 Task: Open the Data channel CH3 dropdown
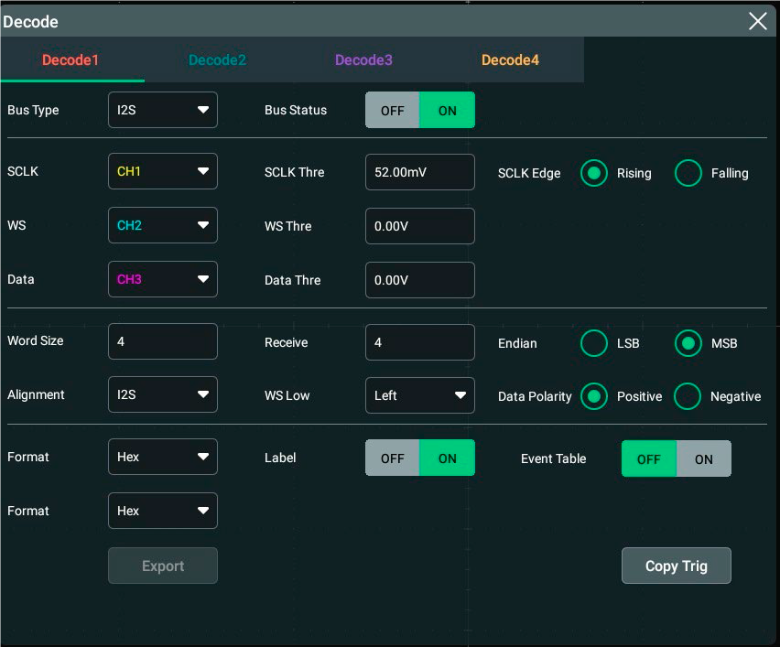(163, 279)
